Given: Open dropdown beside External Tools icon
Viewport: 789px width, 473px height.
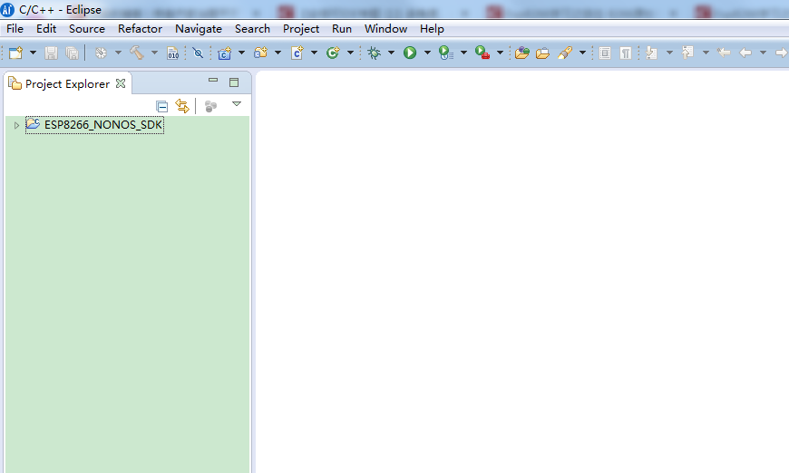Looking at the screenshot, I should pyautogui.click(x=500, y=53).
